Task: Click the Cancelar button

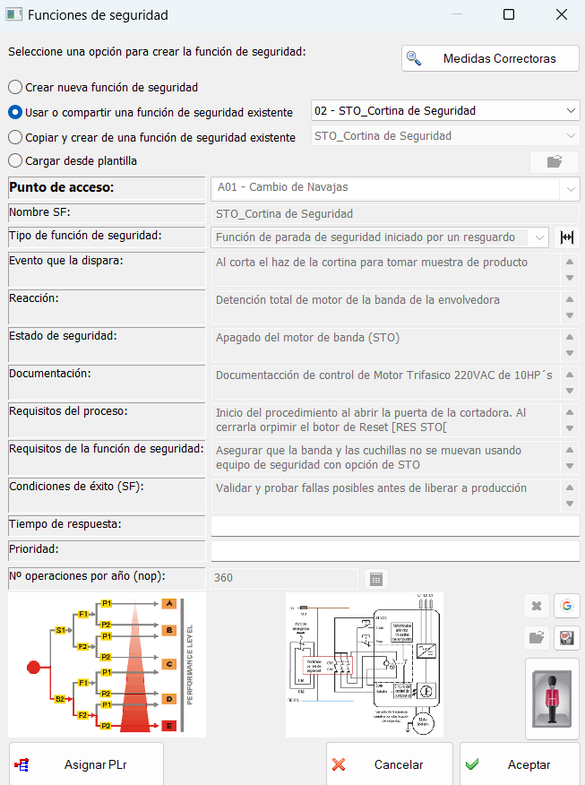Action: pos(390,764)
